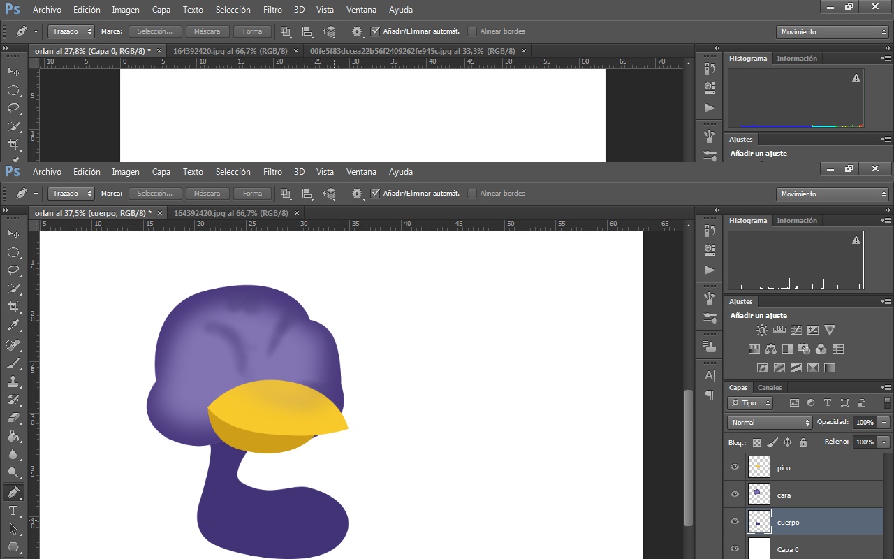Uncheck Añadir/Eliminar automát. in front window

[376, 194]
